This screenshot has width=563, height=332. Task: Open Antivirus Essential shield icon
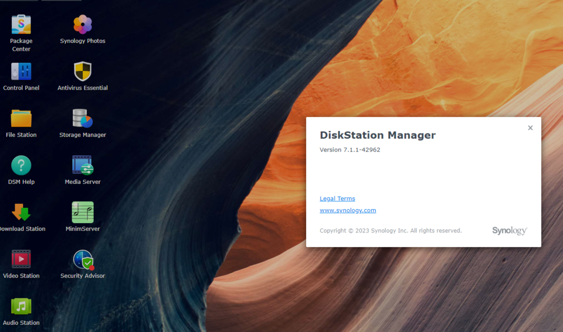[83, 71]
